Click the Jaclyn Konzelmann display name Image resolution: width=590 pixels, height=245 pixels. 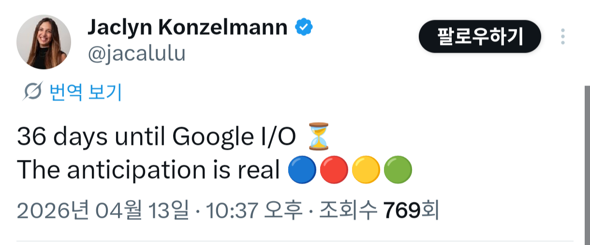[188, 28]
